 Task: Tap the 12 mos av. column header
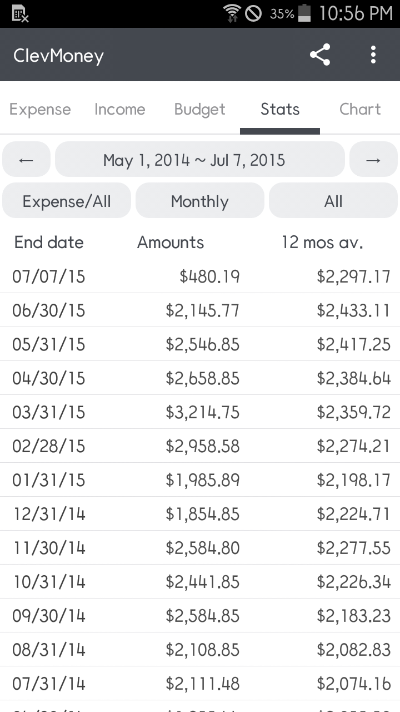322,243
